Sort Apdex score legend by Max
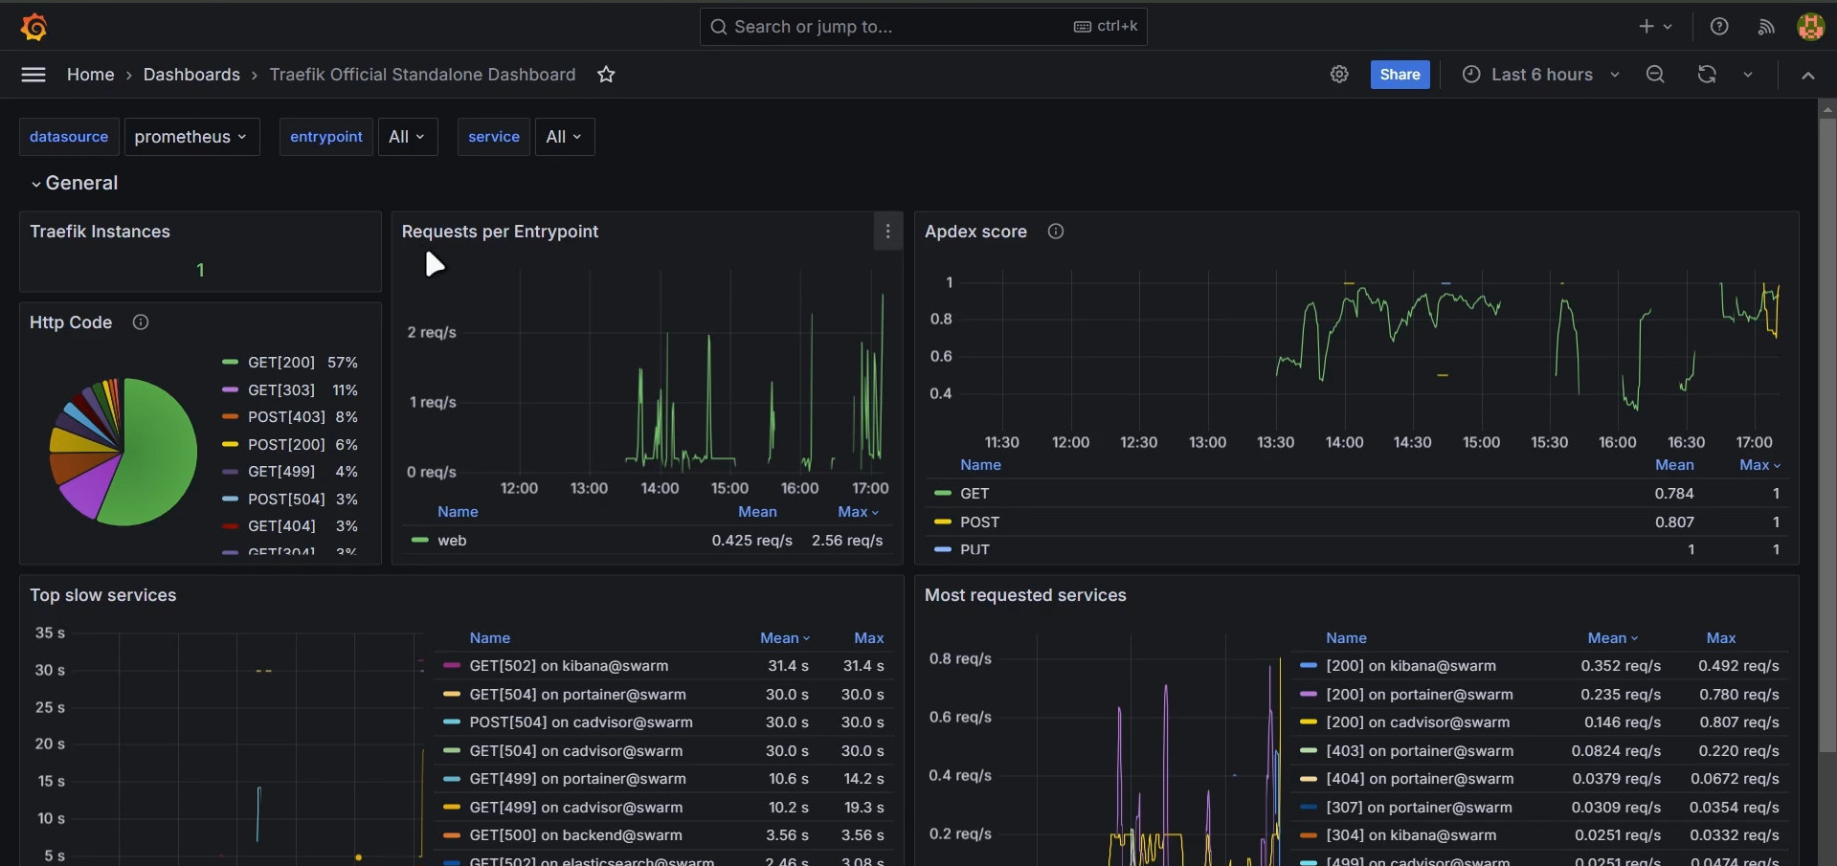 coord(1759,465)
